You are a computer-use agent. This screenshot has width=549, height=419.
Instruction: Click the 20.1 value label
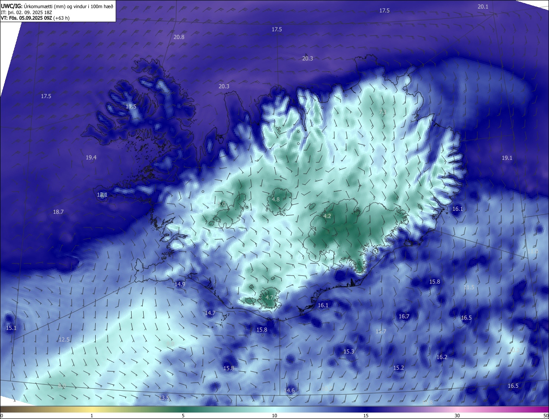[483, 6]
